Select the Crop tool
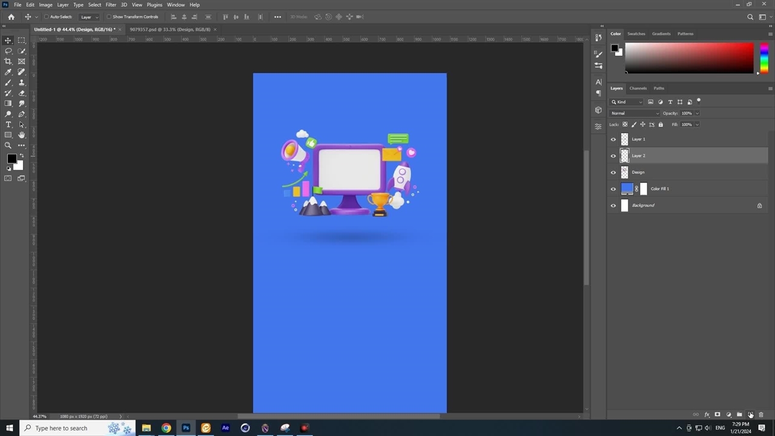This screenshot has height=436, width=775. pos(8,61)
